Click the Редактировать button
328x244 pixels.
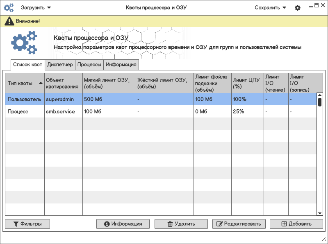pyautogui.click(x=239, y=224)
